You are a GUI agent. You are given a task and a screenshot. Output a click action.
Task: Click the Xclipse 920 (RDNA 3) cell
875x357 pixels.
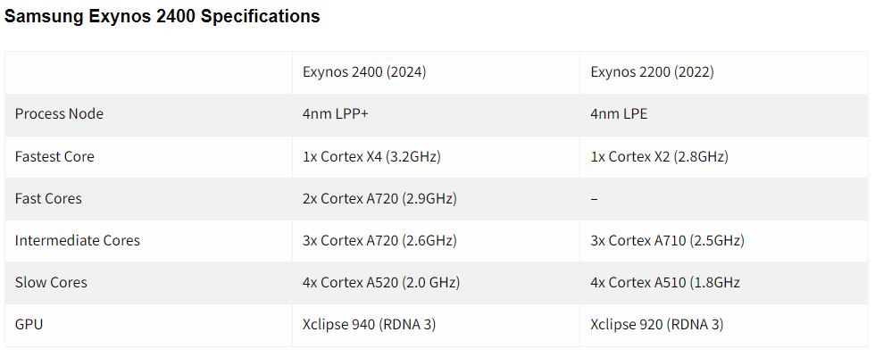(657, 324)
